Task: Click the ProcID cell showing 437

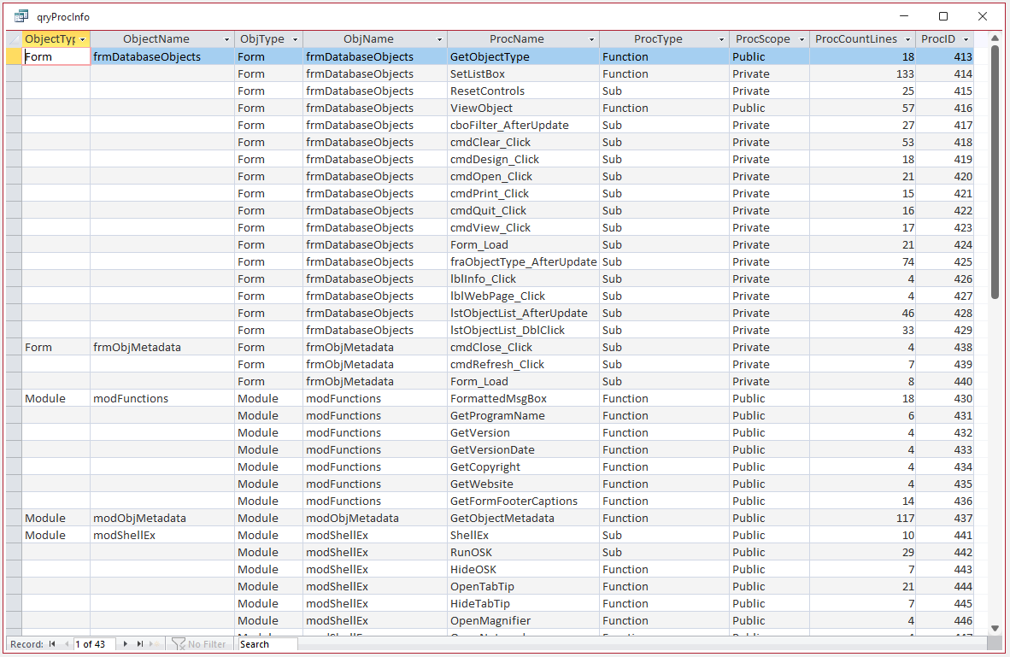Action: (x=944, y=518)
